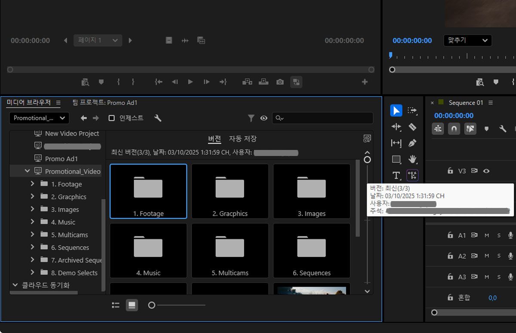516x333 pixels.
Task: Select the Razor tool in the toolbar
Action: point(412,127)
